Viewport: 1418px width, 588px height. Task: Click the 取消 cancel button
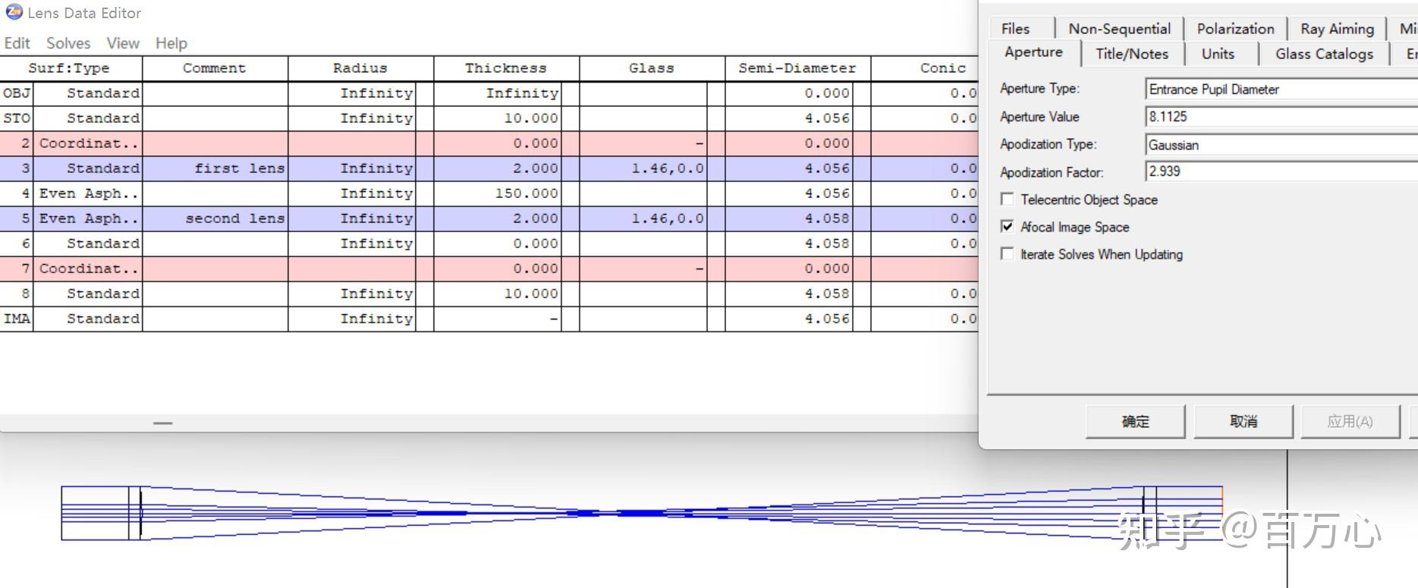coord(1243,421)
